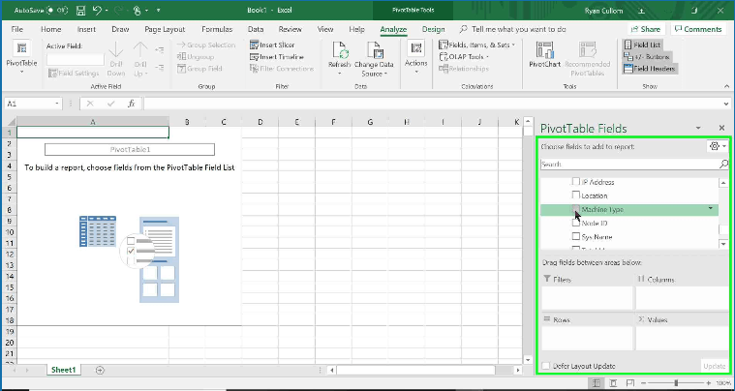Check the Machine Type field
Image resolution: width=735 pixels, height=391 pixels.
pos(575,209)
